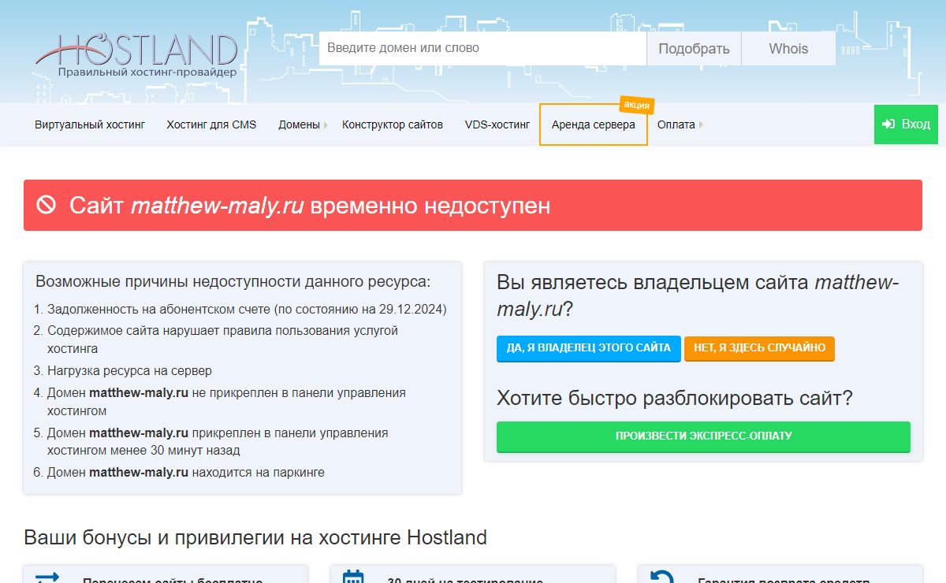Open Виртуальный хостинг menu item
The image size is (946, 583).
(x=90, y=124)
